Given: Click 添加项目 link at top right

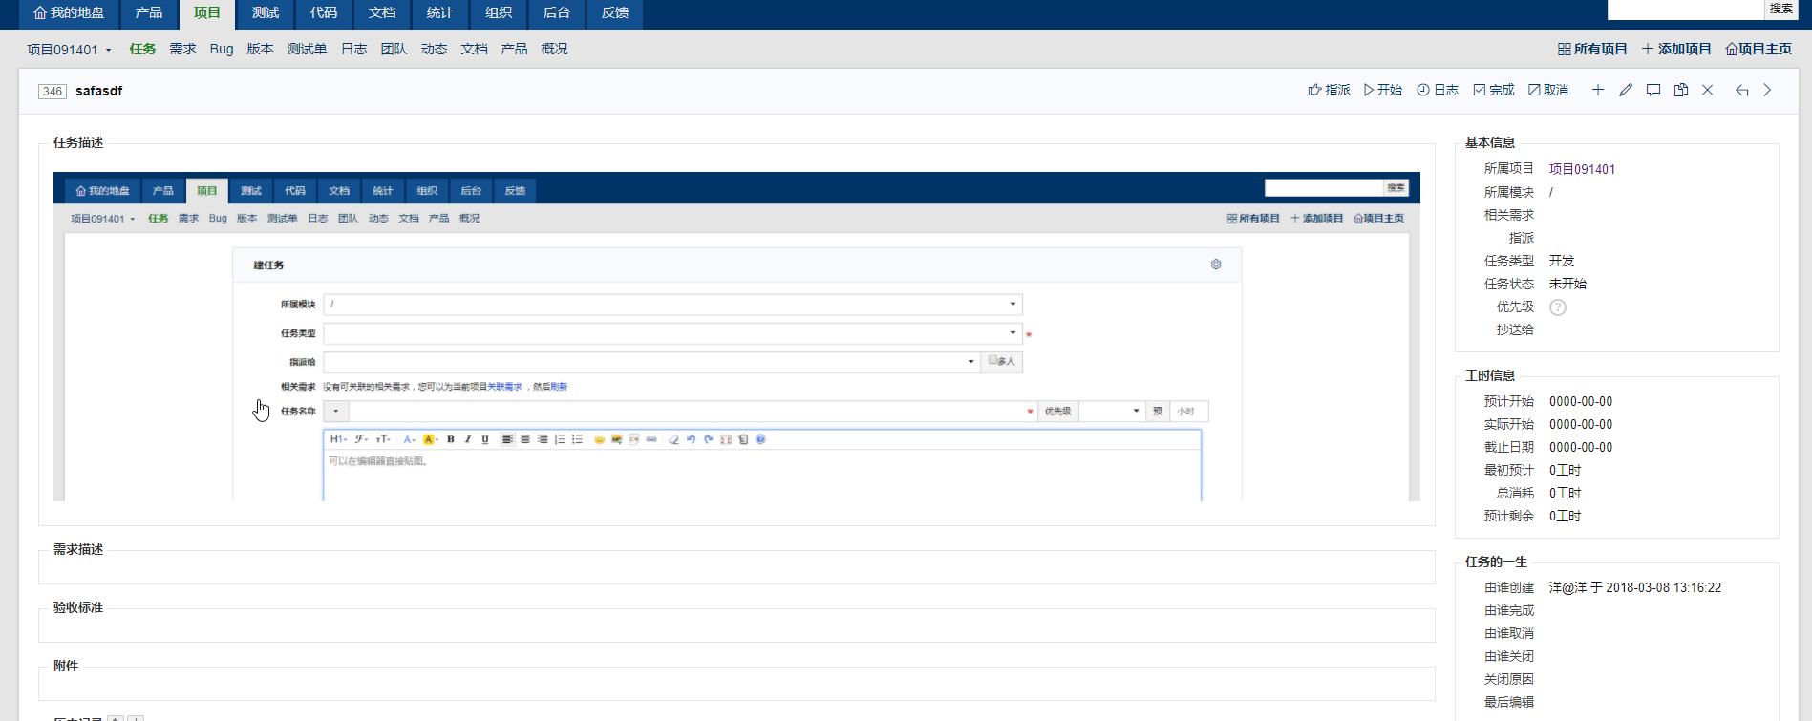Looking at the screenshot, I should click(1676, 50).
